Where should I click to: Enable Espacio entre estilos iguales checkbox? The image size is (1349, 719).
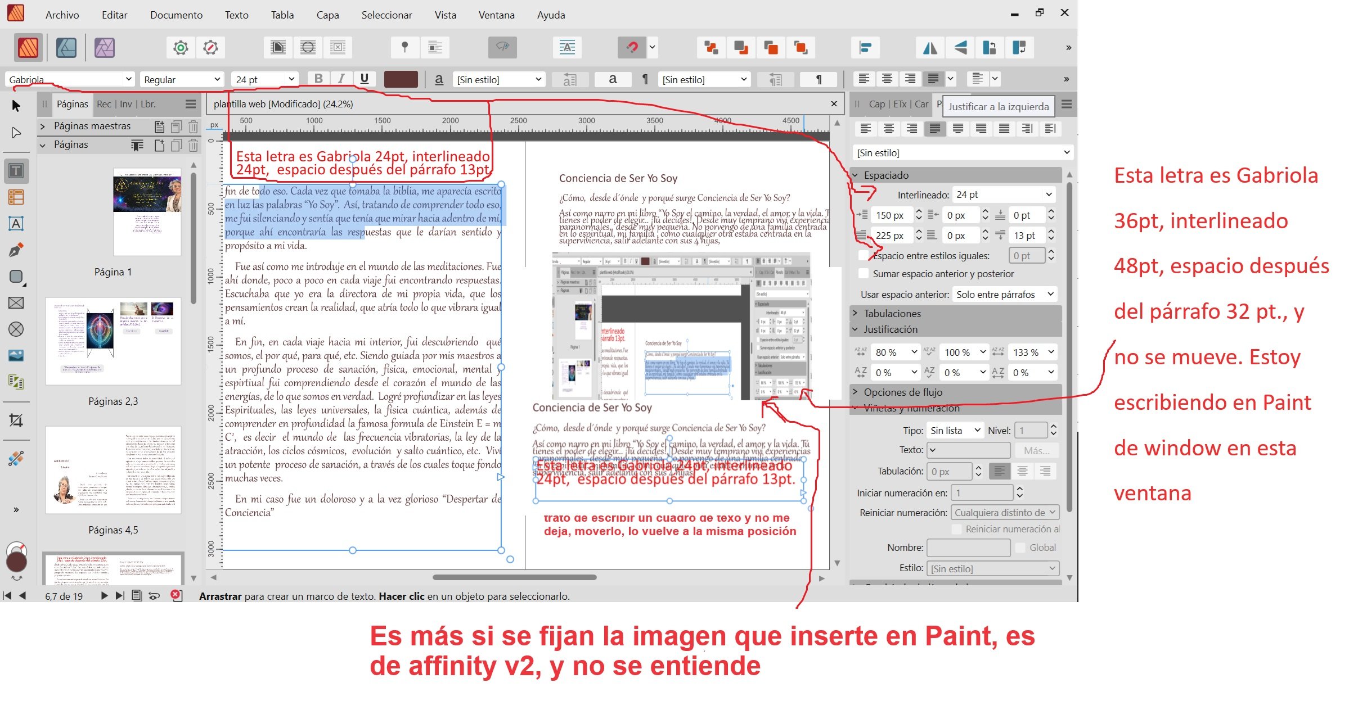pos(864,256)
